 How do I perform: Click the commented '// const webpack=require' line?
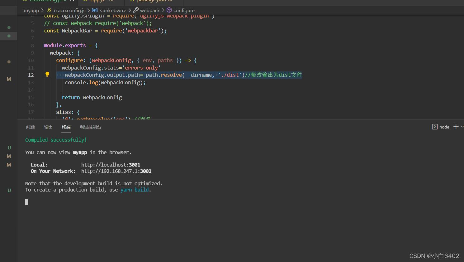(98, 23)
